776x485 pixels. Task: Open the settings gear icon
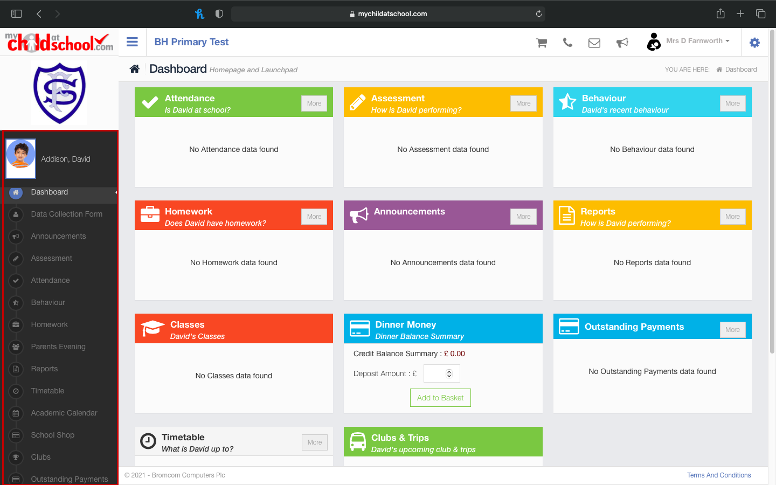(x=754, y=42)
